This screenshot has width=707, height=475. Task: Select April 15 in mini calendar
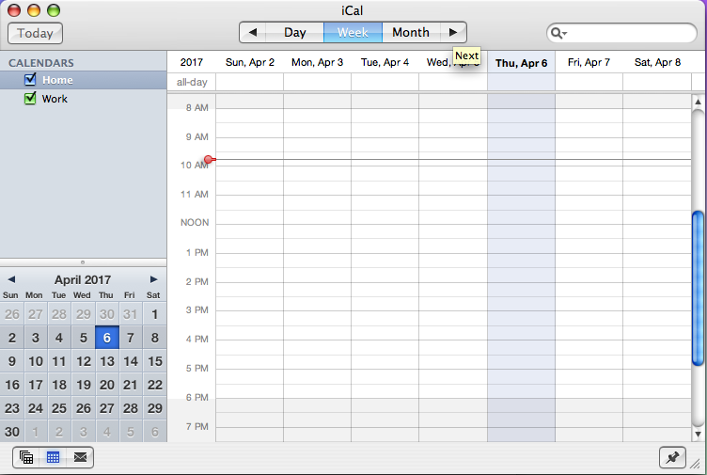pyautogui.click(x=154, y=361)
